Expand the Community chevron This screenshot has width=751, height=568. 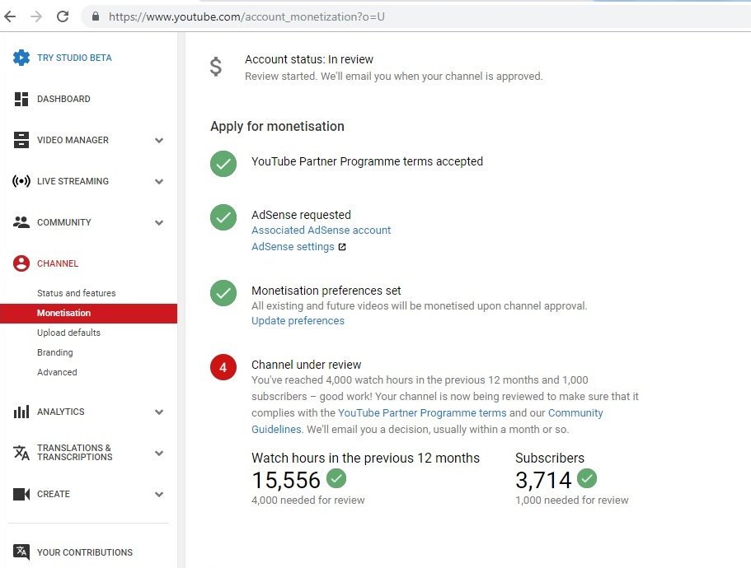tap(159, 223)
